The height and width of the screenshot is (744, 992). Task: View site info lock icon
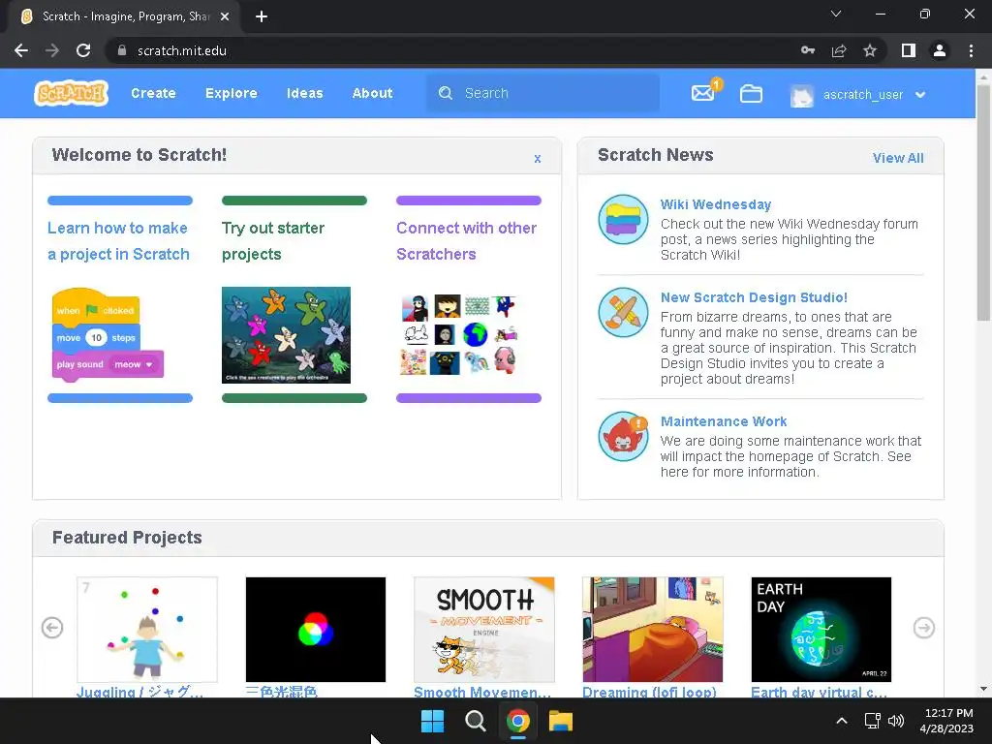[122, 50]
